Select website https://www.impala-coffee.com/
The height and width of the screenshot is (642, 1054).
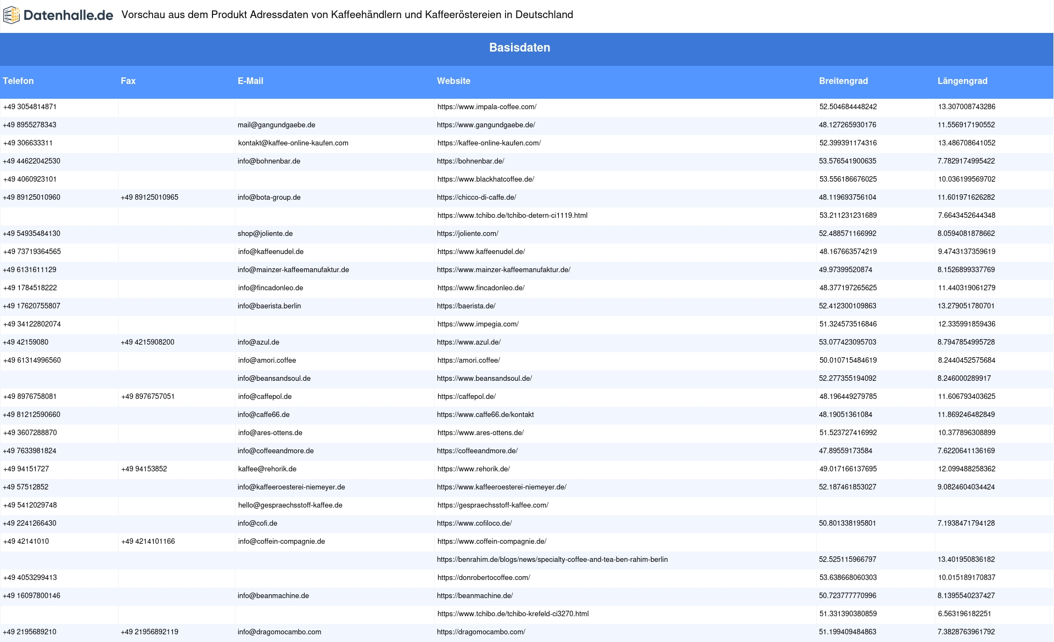coord(487,107)
